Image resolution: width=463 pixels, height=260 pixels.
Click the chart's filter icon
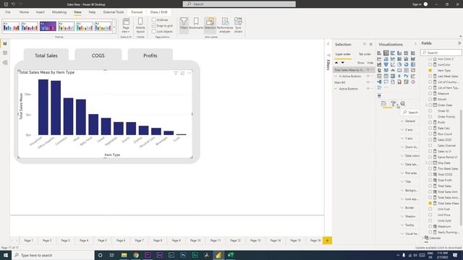tap(176, 73)
